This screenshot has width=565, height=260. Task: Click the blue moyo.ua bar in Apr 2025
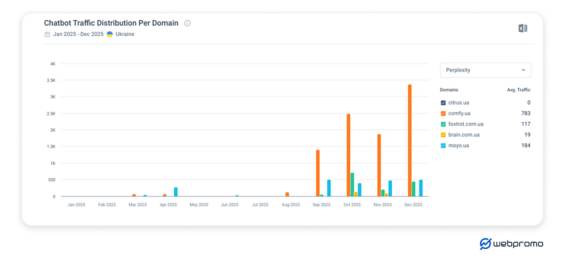(176, 192)
